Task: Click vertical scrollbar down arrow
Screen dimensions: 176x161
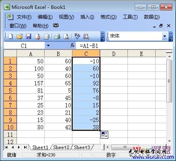Action: [169, 141]
